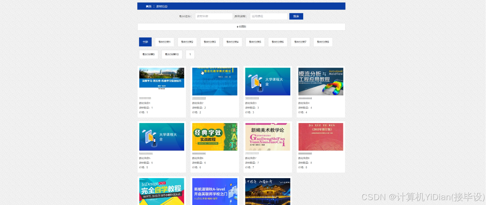Click the line 教材数量：5
Viewport: 486px width, 205px height.
click(x=146, y=163)
